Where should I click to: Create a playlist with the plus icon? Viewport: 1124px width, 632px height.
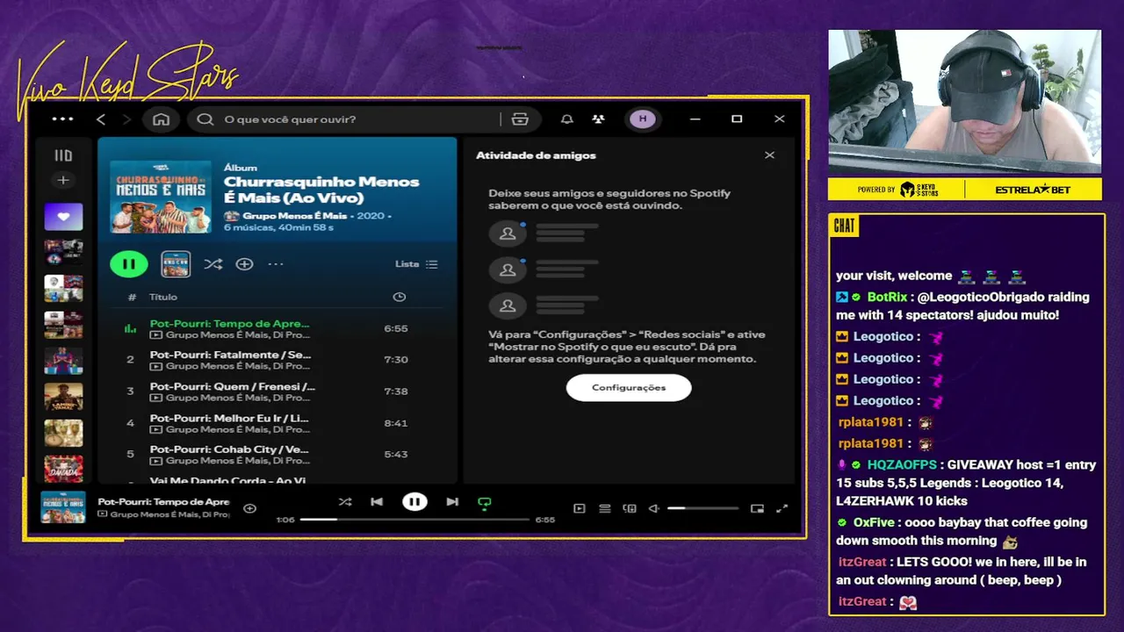pos(62,180)
